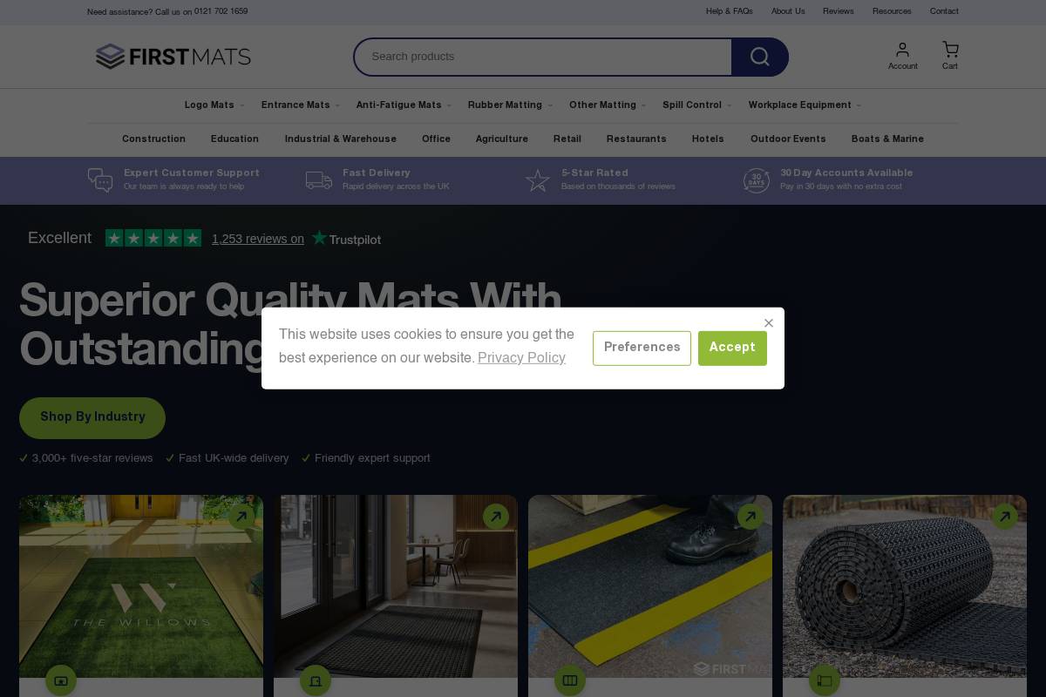Open the Trustpilot star icon
Image resolution: width=1046 pixels, height=697 pixels.
coord(320,237)
